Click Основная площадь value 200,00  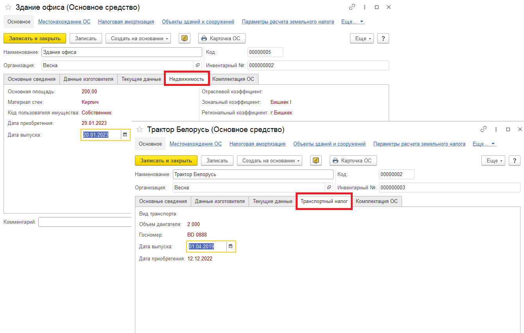89,92
